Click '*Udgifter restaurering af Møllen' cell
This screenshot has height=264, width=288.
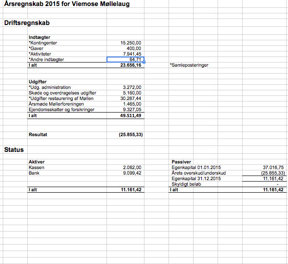point(61,98)
